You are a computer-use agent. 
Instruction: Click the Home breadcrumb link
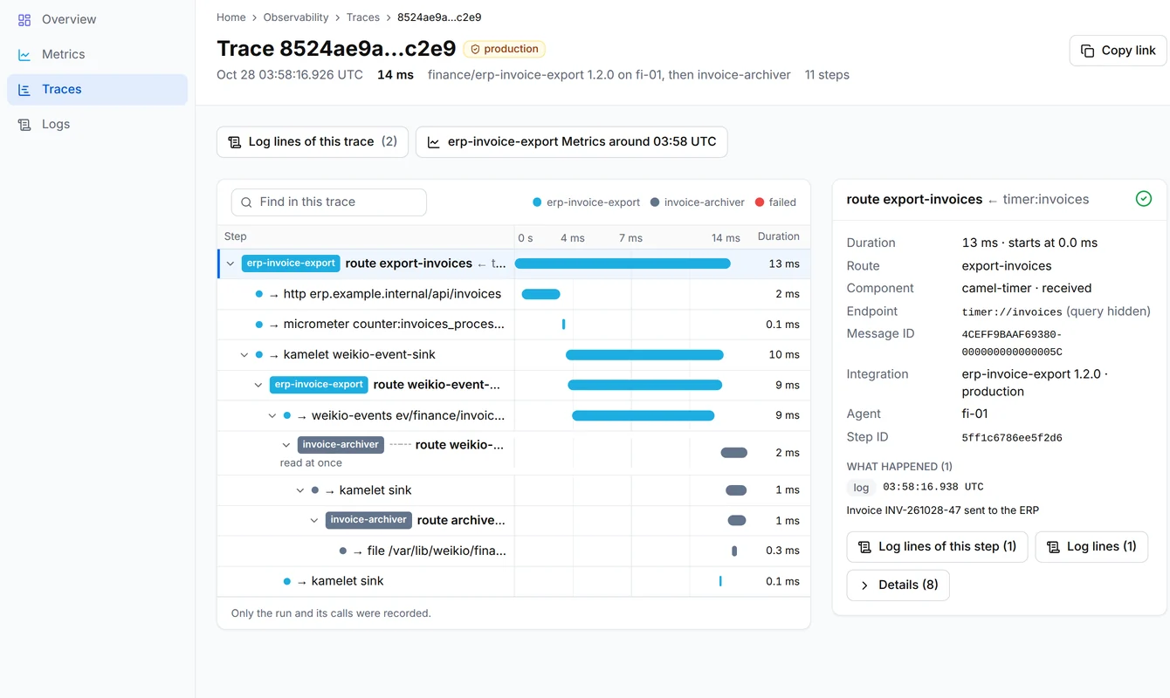[x=231, y=17]
